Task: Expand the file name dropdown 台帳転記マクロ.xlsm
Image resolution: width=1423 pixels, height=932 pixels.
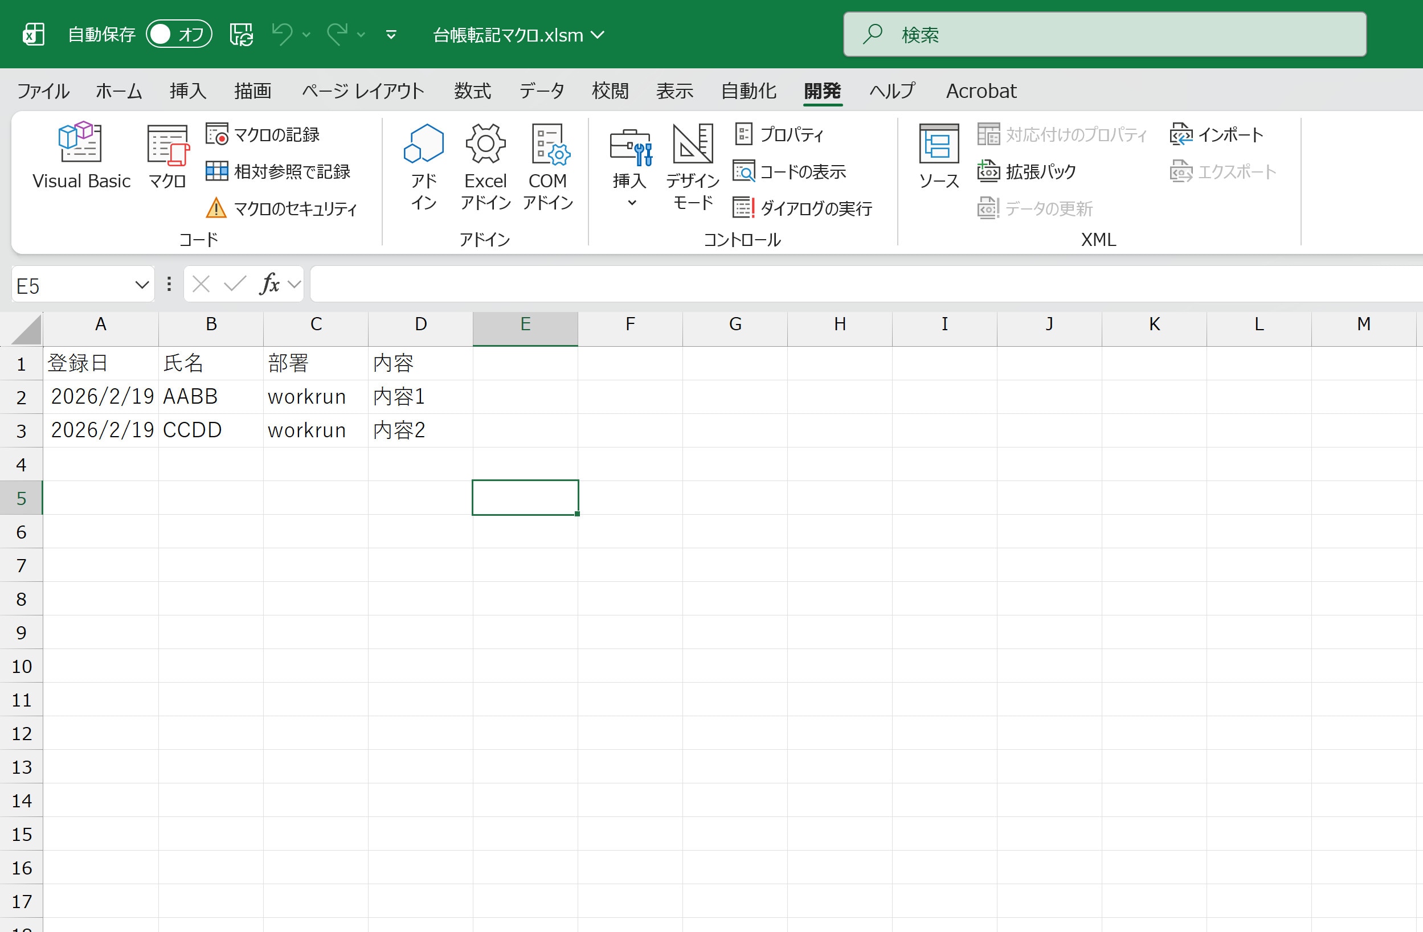Action: click(x=598, y=35)
